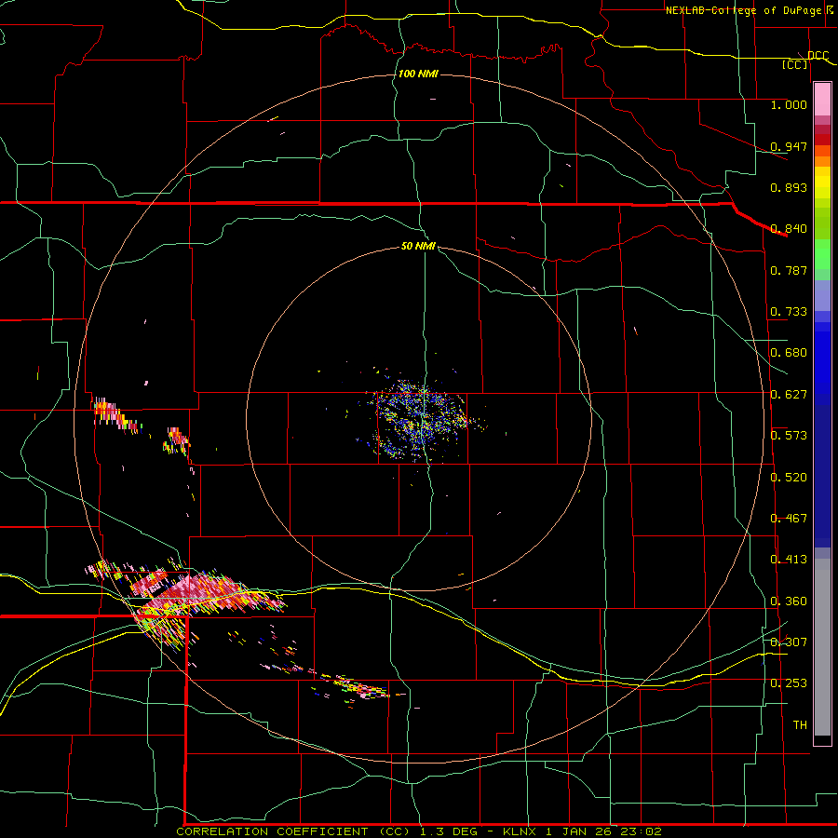Viewport: 838px width, 838px height.
Task: Click the central clutter echo cluster near the radar
Action: (x=422, y=420)
